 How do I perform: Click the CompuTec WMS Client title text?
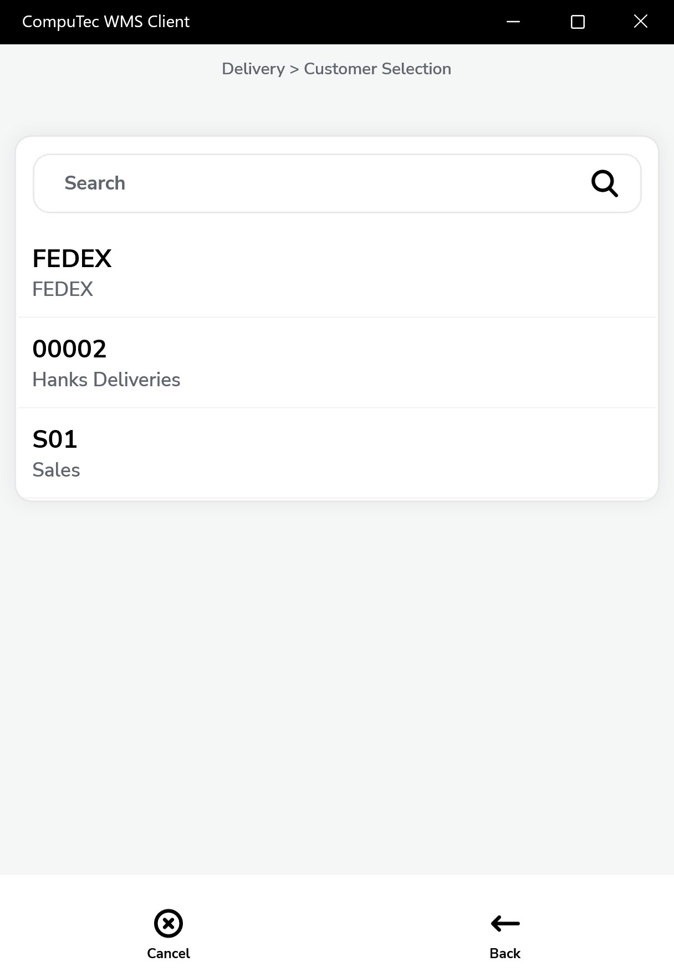click(106, 22)
